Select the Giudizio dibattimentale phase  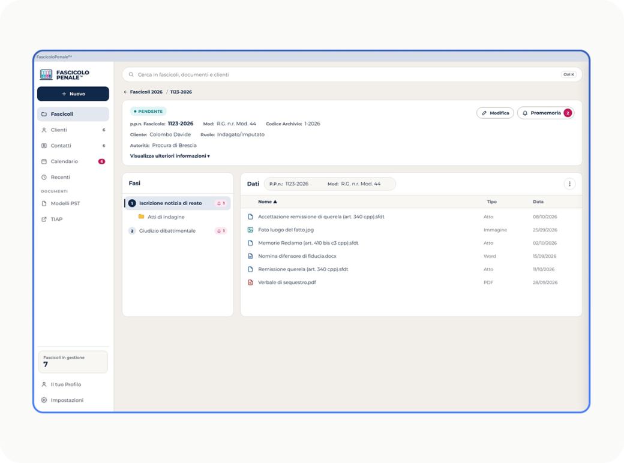178,231
